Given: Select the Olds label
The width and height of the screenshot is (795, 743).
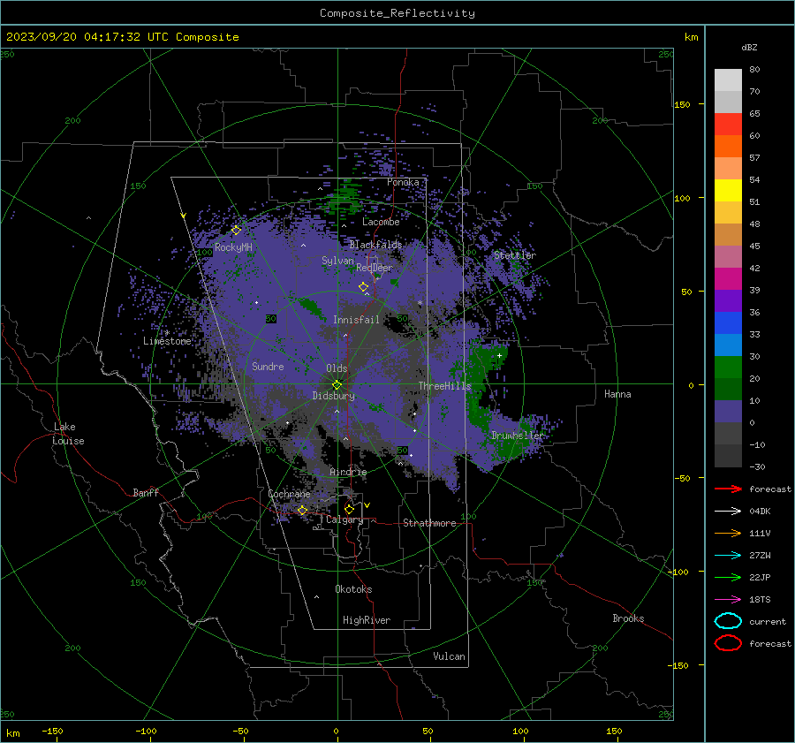Looking at the screenshot, I should click(x=337, y=368).
